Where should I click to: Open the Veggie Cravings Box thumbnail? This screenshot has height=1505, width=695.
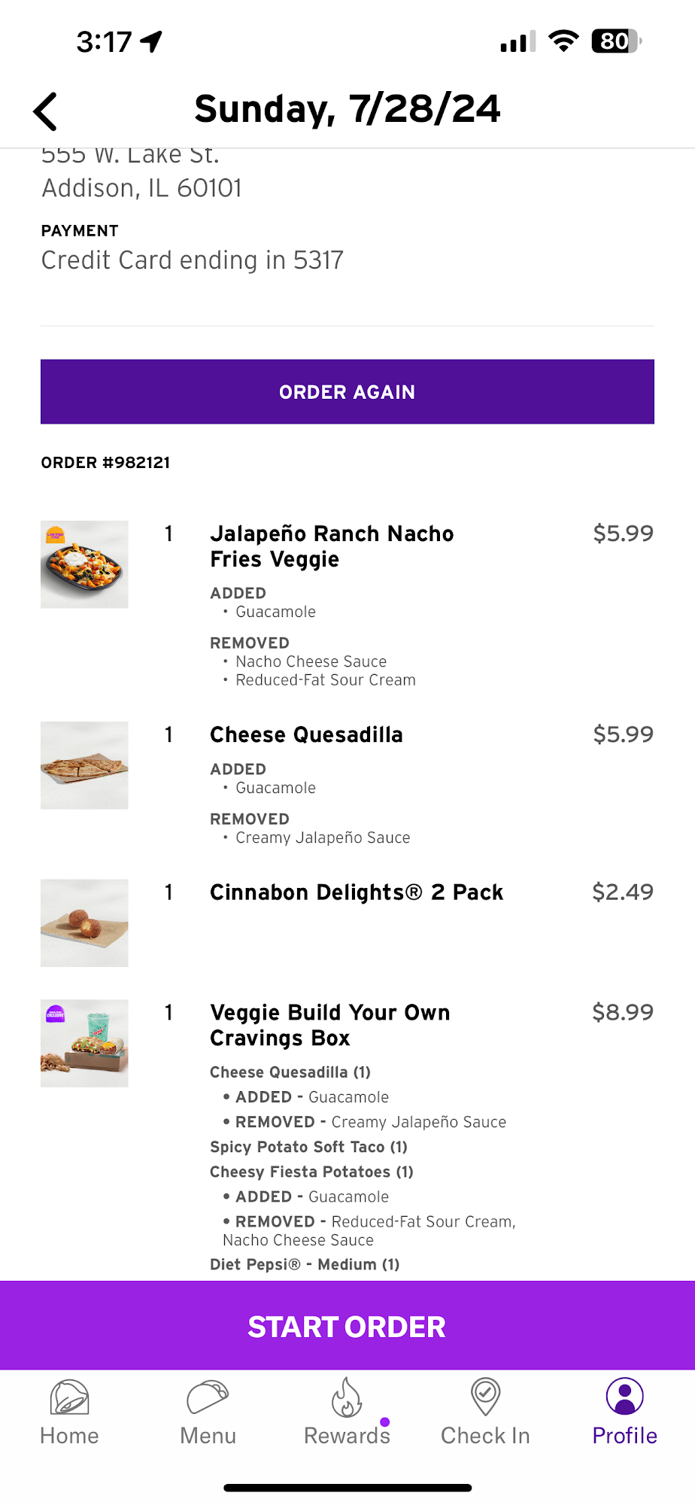pyautogui.click(x=84, y=1043)
